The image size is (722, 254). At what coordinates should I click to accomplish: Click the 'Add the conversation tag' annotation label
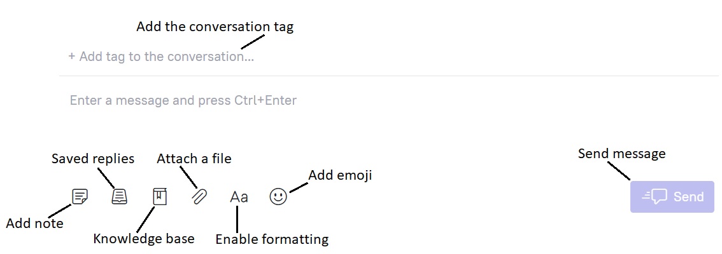pyautogui.click(x=215, y=27)
